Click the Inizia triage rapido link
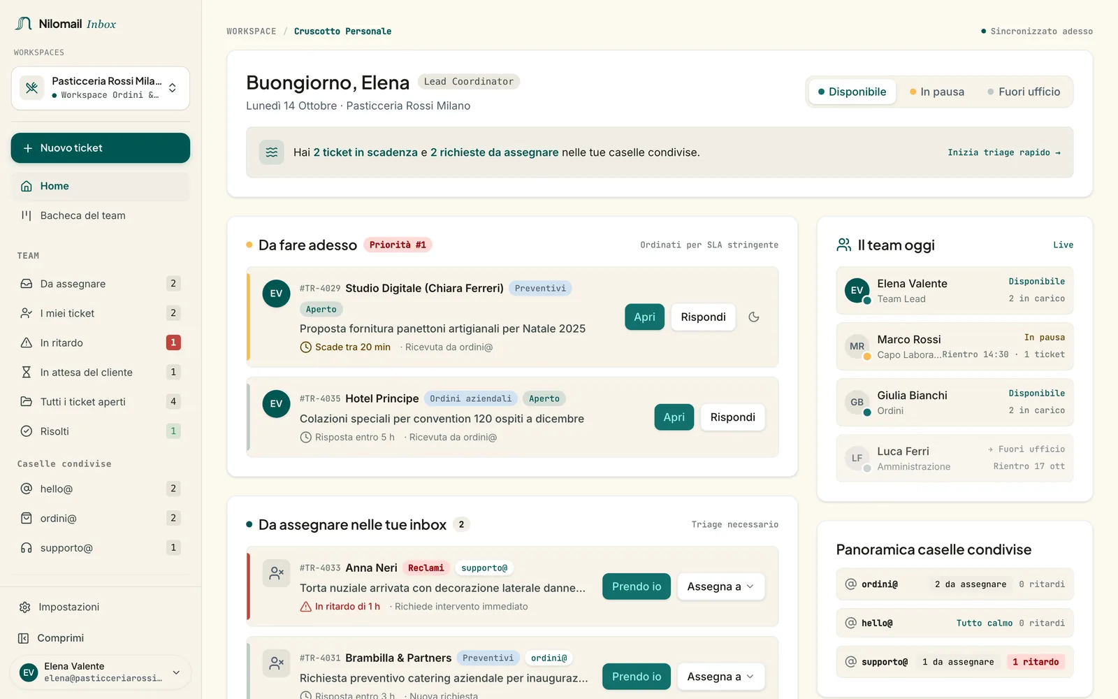1118x699 pixels. [1004, 152]
